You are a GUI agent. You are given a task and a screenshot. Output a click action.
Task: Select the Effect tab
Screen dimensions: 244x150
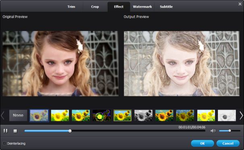[118, 7]
